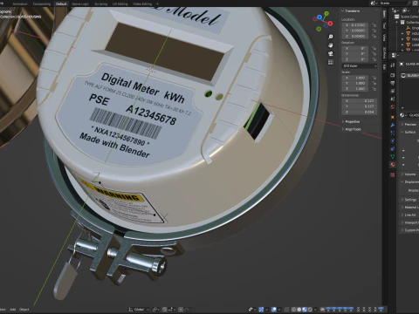This screenshot has height=314, width=419.
Task: Click the Rotation Y value field
Action: point(356,54)
